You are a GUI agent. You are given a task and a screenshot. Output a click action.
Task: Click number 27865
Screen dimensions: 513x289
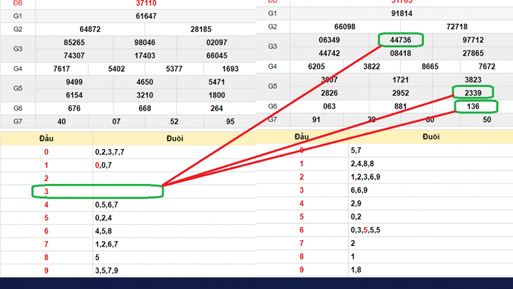coord(473,54)
